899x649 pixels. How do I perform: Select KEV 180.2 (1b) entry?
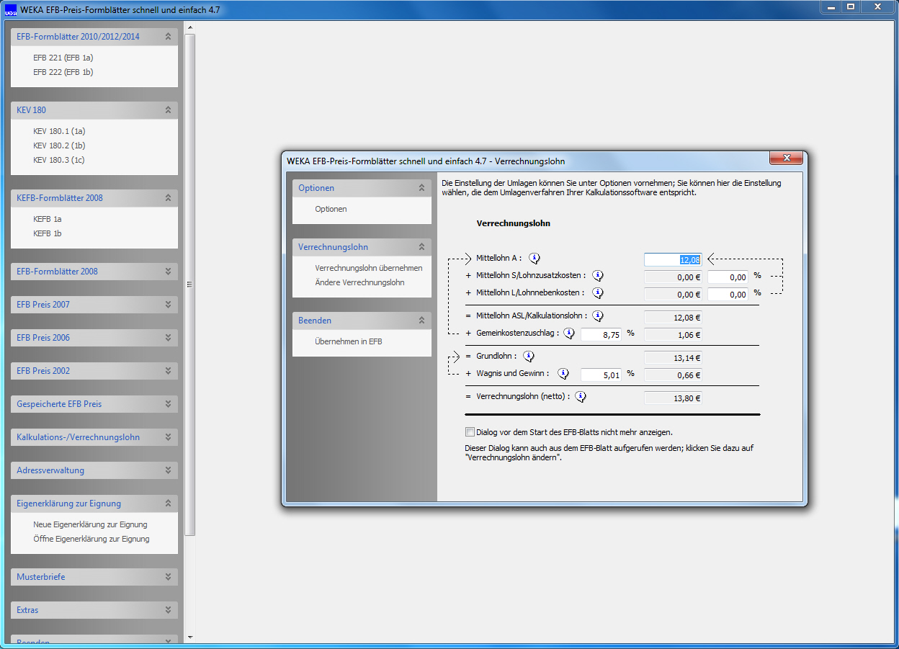(59, 146)
